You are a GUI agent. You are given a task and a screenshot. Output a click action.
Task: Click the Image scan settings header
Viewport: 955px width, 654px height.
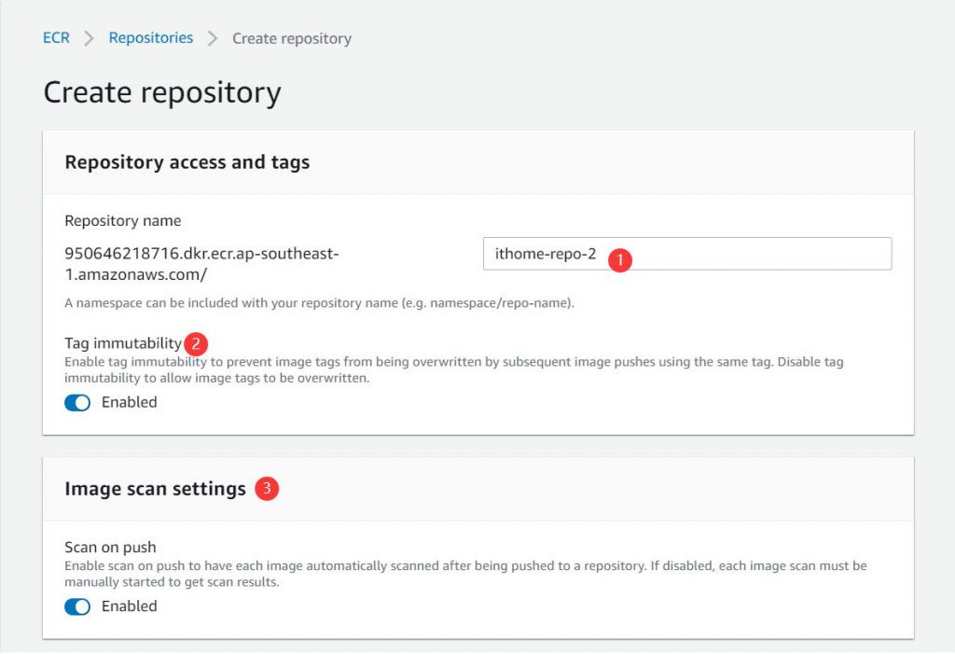[x=155, y=489]
